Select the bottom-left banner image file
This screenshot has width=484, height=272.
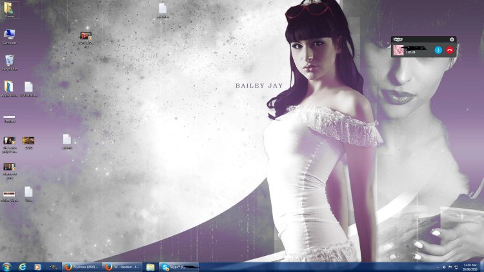(x=9, y=196)
